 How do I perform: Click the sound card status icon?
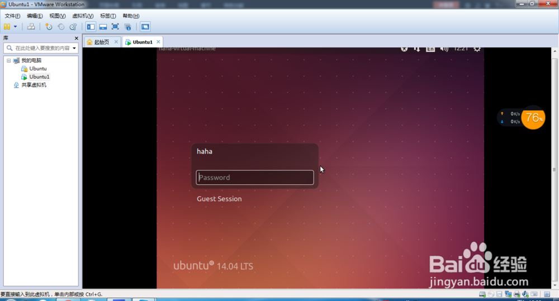point(525,294)
